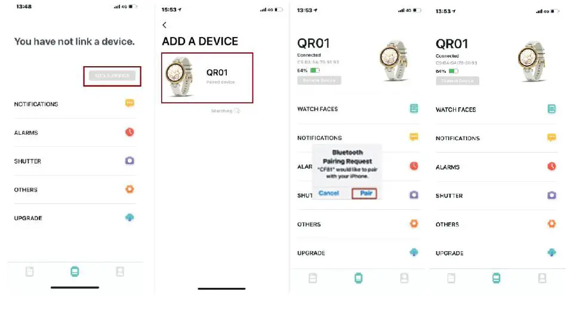Tap Remove Device button on rightmost screen
576x312 pixels.
pyautogui.click(x=458, y=81)
